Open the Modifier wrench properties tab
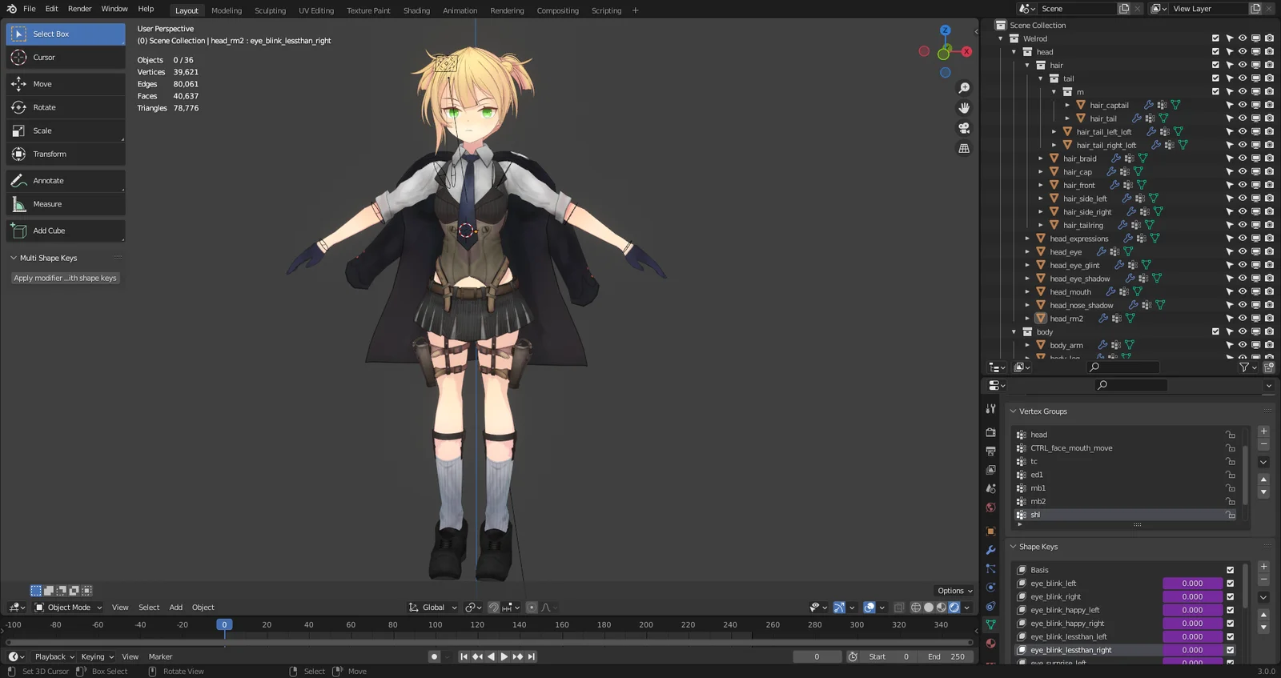Viewport: 1281px width, 678px height. [990, 550]
